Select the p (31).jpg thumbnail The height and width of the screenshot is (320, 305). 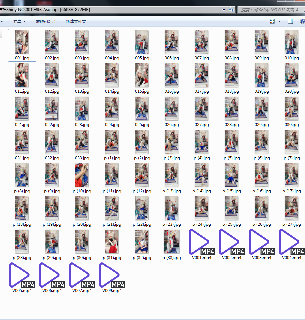(x=112, y=242)
